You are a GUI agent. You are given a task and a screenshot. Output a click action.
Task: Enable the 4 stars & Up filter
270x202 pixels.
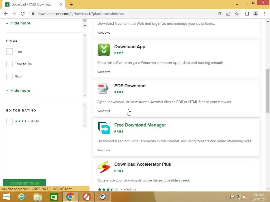9,121
